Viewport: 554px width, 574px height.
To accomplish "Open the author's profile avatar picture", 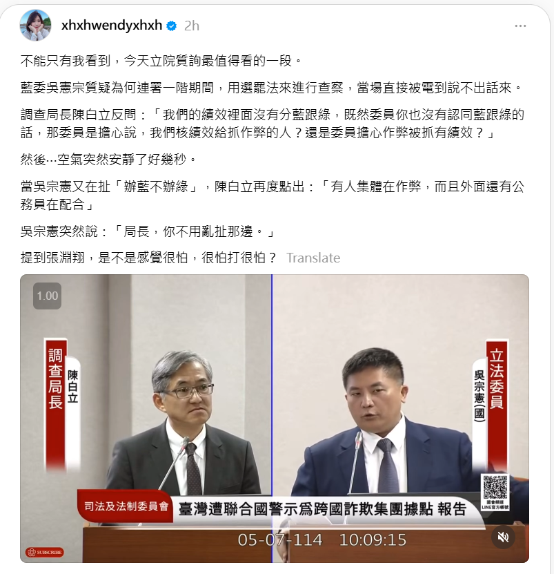I will pyautogui.click(x=35, y=26).
